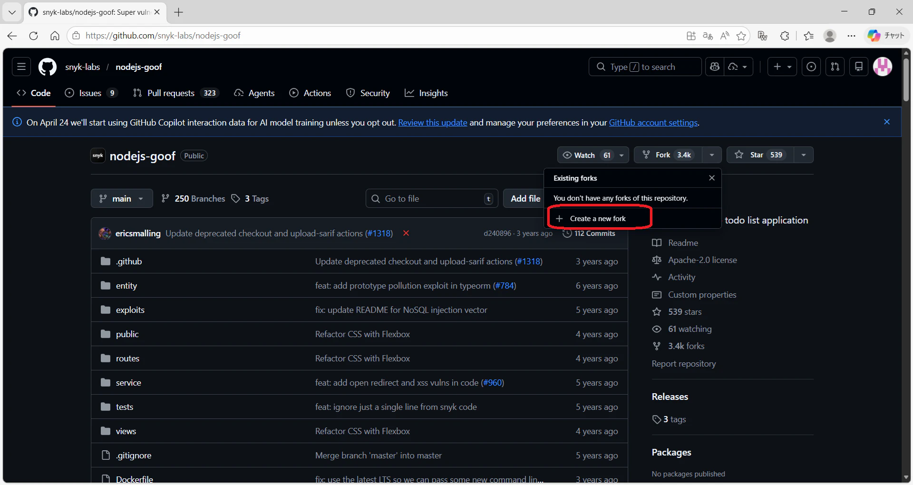Switch to the Code tab

click(34, 93)
